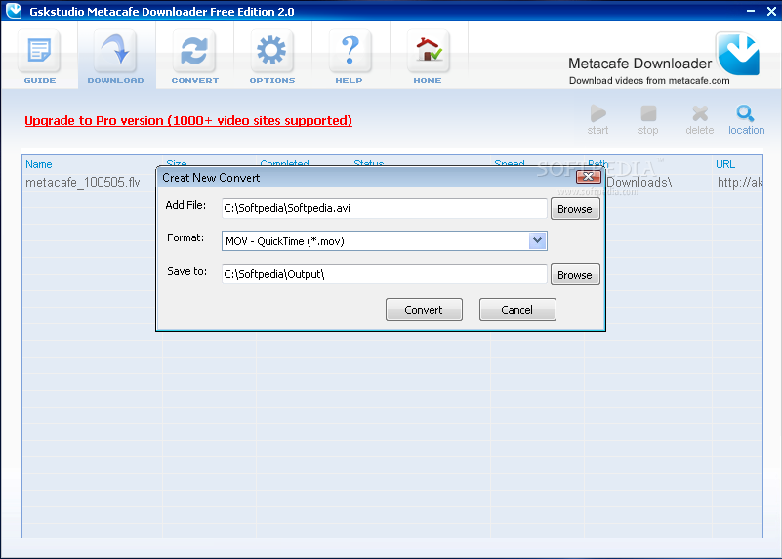The image size is (782, 559).
Task: Click the http://ak URL cell
Action: point(740,183)
